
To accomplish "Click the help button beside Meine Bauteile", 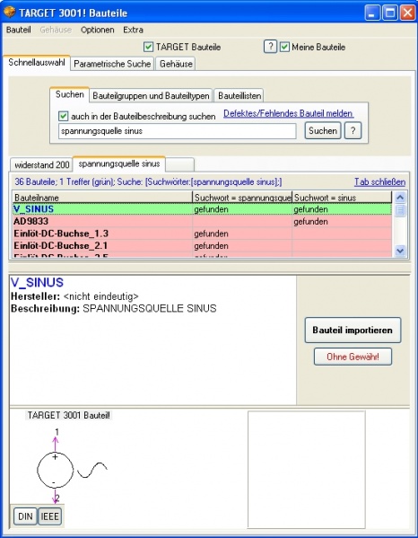I will 270,46.
